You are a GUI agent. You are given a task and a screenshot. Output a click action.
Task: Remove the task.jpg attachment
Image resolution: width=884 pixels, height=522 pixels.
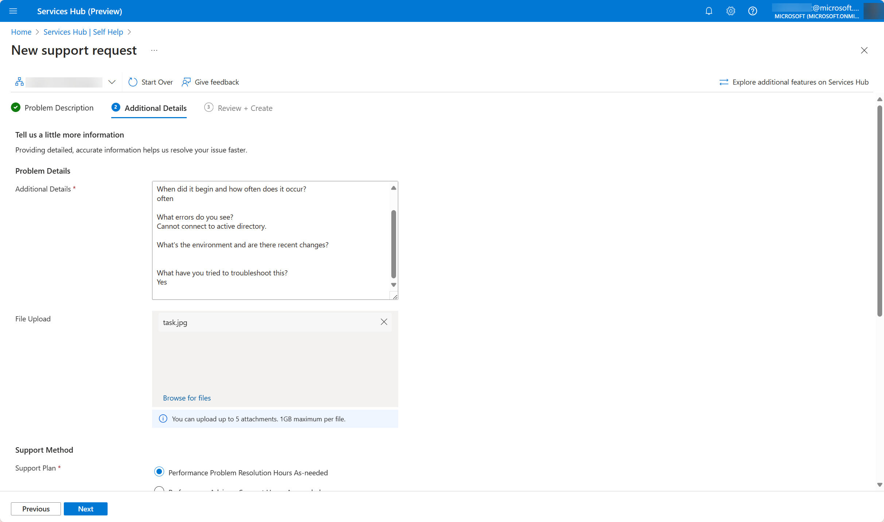[x=384, y=322]
